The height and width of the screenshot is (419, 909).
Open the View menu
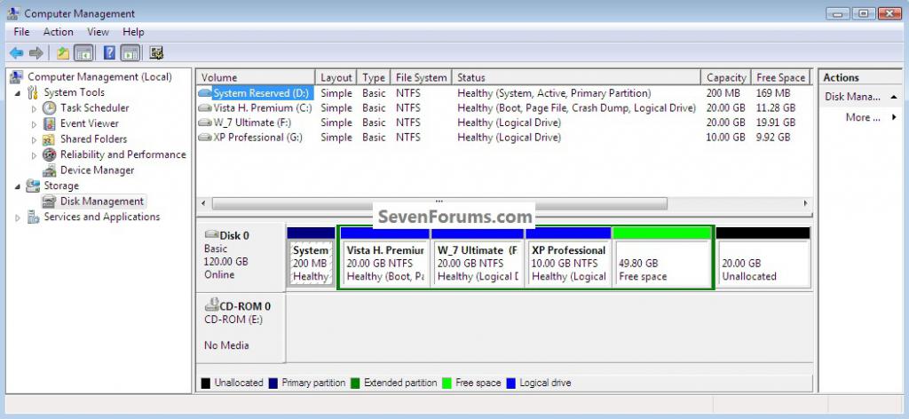point(98,32)
